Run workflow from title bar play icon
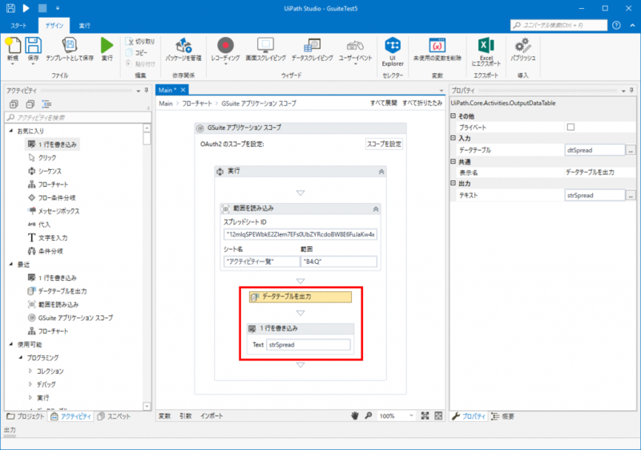Viewport: 641px width, 450px height. tap(26, 8)
